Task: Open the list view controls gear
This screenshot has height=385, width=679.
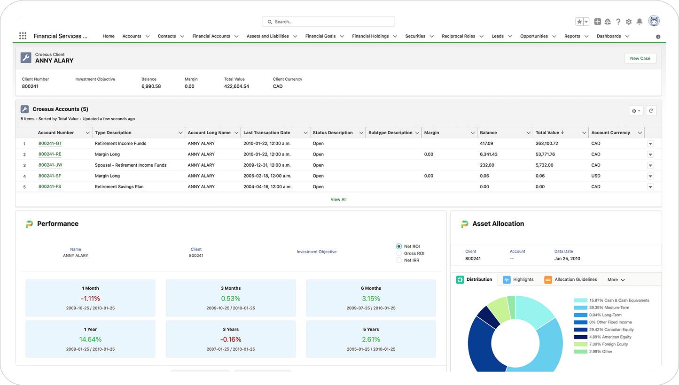Action: click(x=636, y=111)
